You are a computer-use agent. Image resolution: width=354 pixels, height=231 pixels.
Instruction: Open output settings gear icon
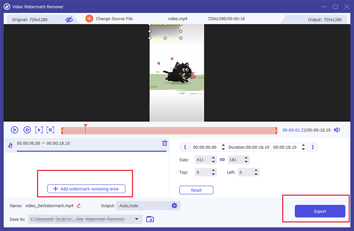[x=174, y=206]
